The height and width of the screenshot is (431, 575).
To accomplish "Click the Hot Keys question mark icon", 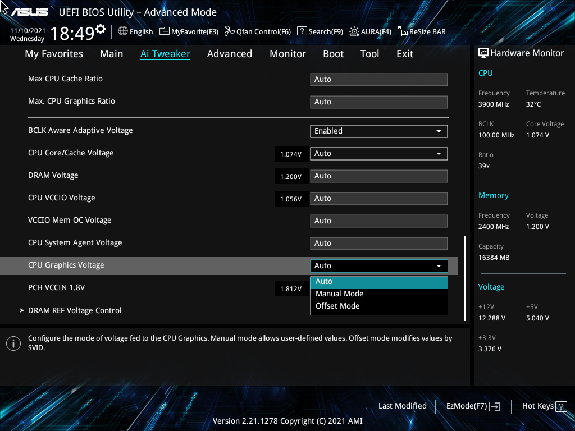I will click(x=561, y=406).
